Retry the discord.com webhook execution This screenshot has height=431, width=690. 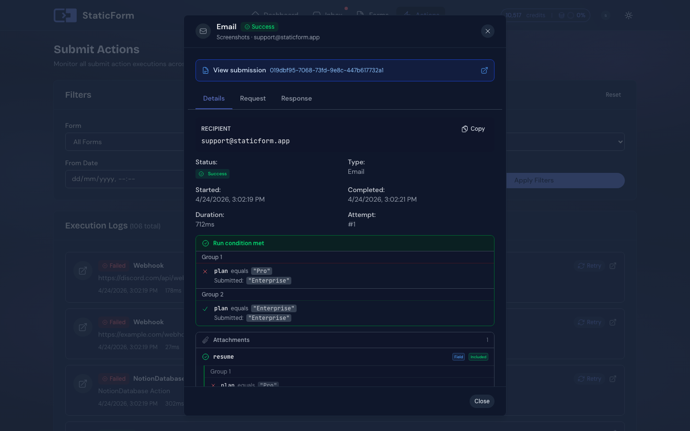point(589,266)
